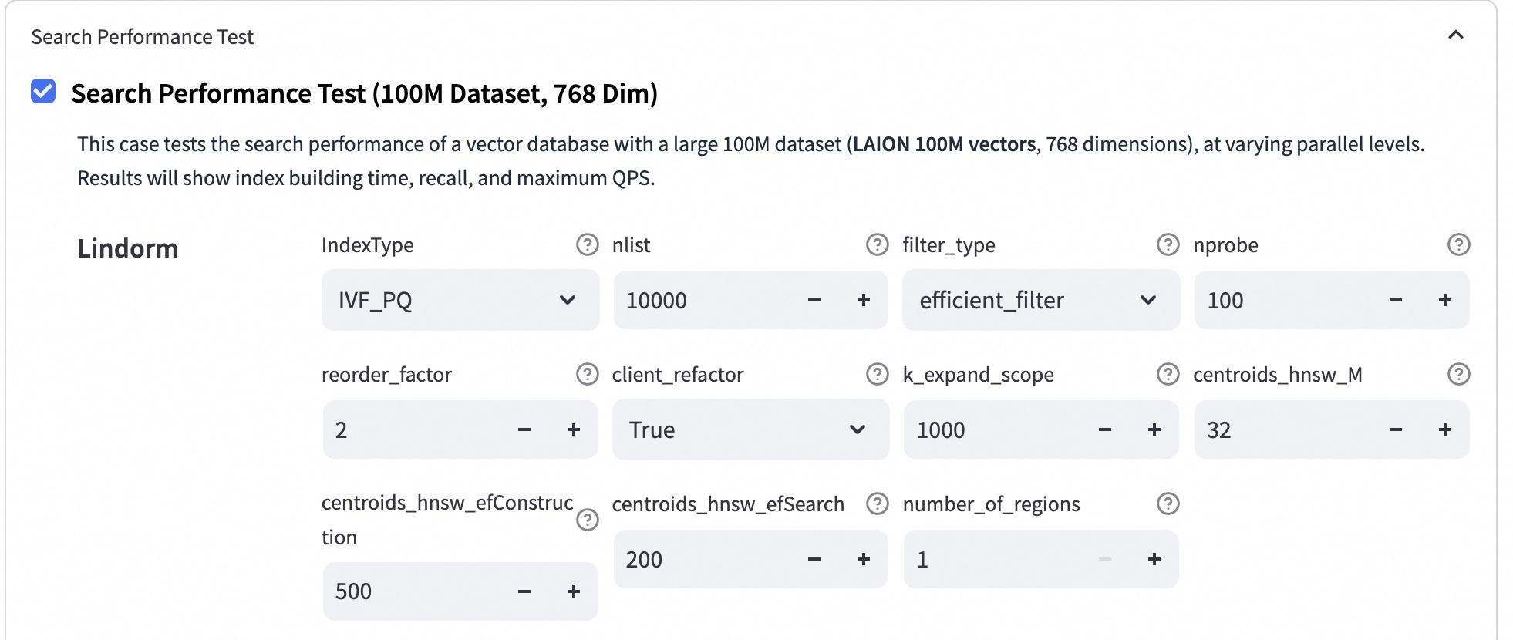Click reorder_factor help icon
The height and width of the screenshot is (640, 1513).
pyautogui.click(x=588, y=375)
